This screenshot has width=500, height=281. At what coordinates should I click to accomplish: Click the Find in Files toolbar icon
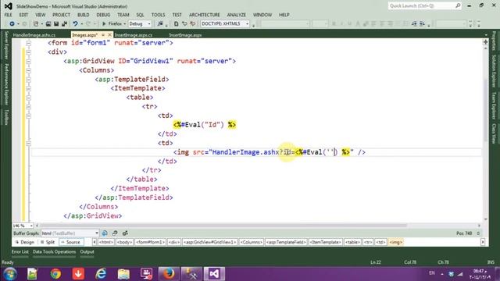coord(160,24)
